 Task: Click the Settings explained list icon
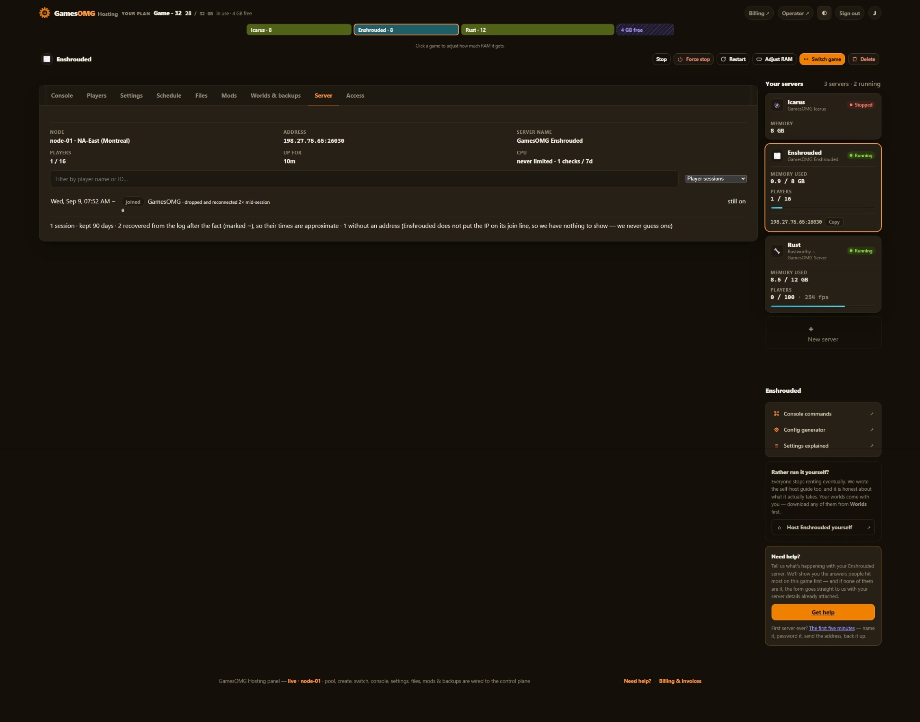tap(776, 446)
